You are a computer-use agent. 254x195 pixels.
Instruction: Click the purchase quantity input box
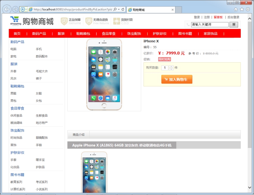(x=165, y=68)
